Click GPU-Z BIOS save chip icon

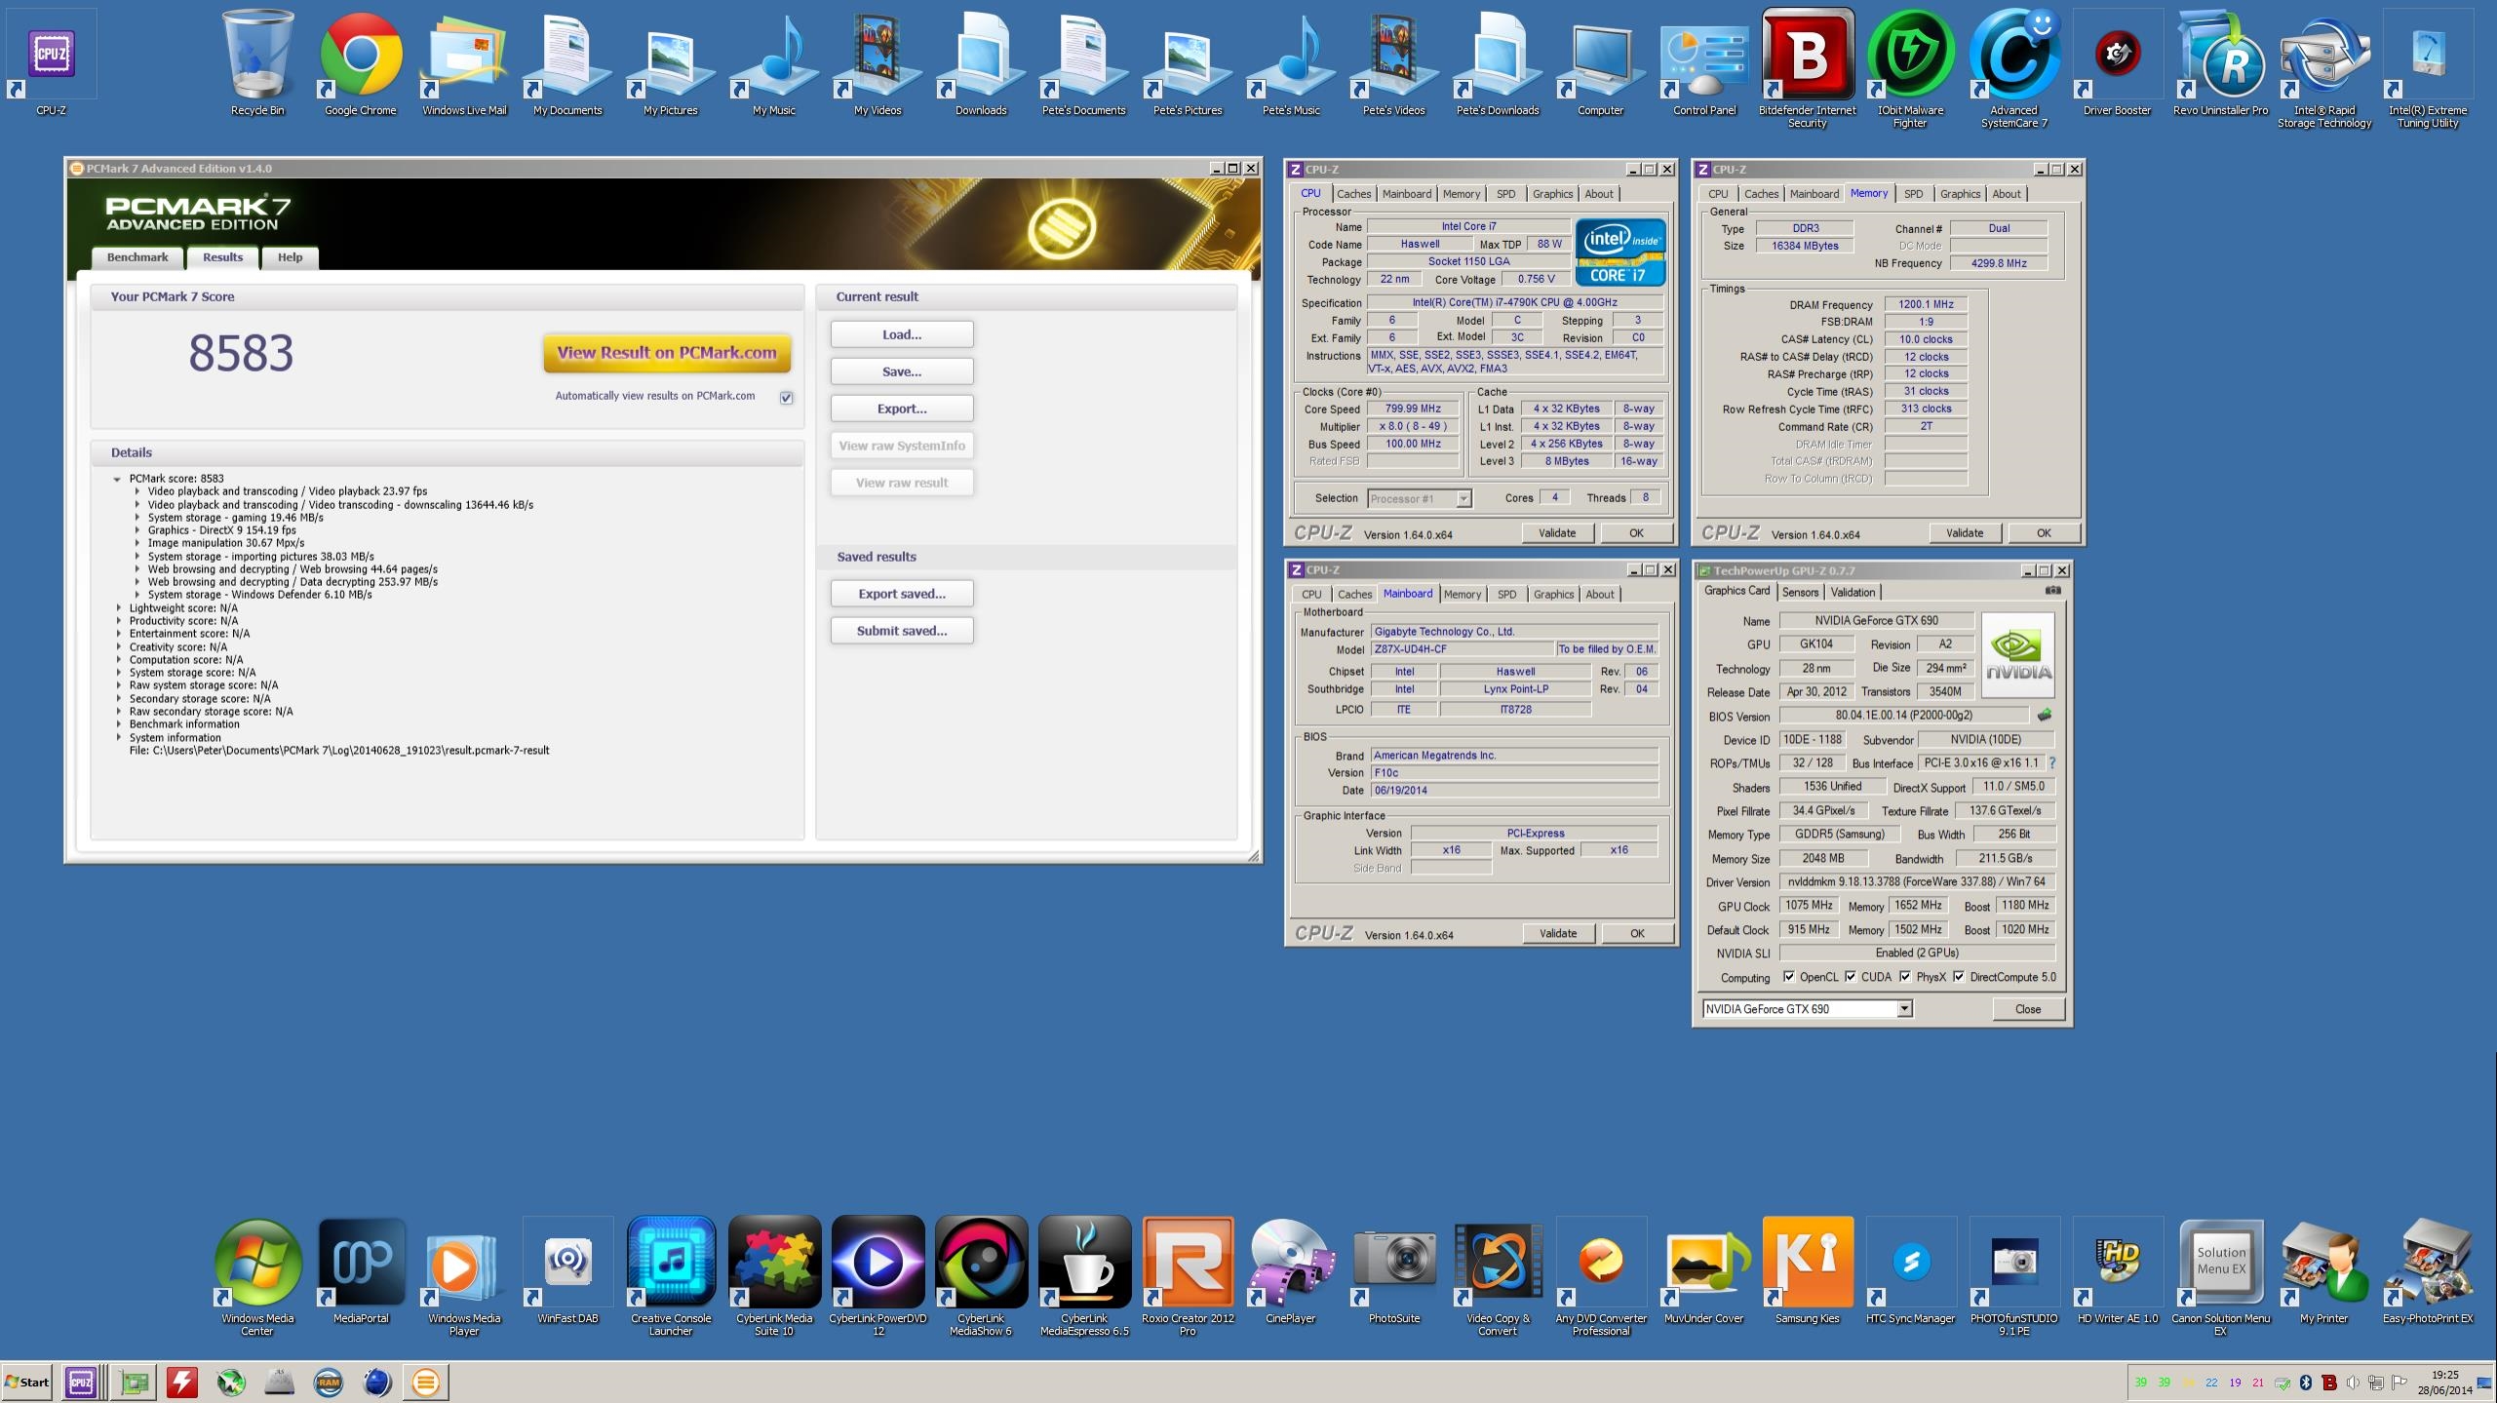pos(2044,715)
